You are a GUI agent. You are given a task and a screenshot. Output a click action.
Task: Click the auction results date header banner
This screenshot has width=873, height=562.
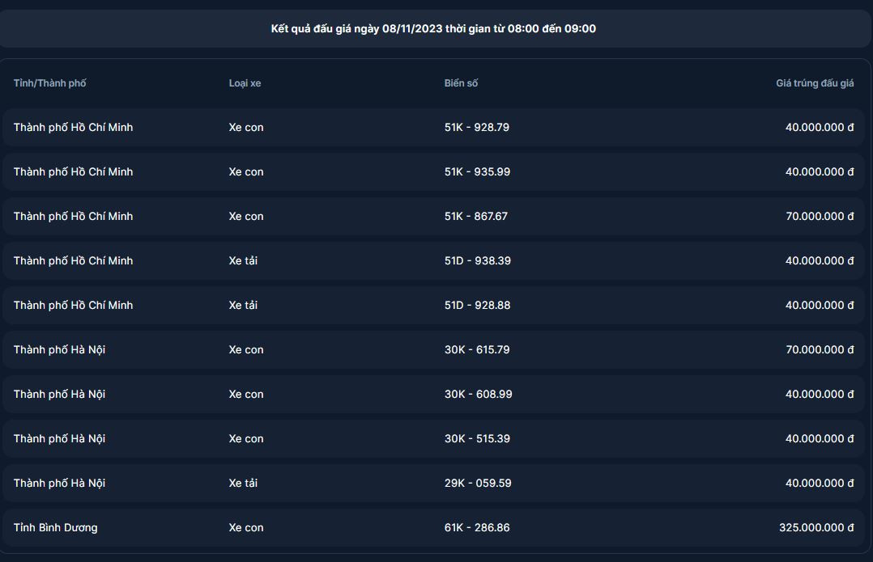tap(433, 29)
